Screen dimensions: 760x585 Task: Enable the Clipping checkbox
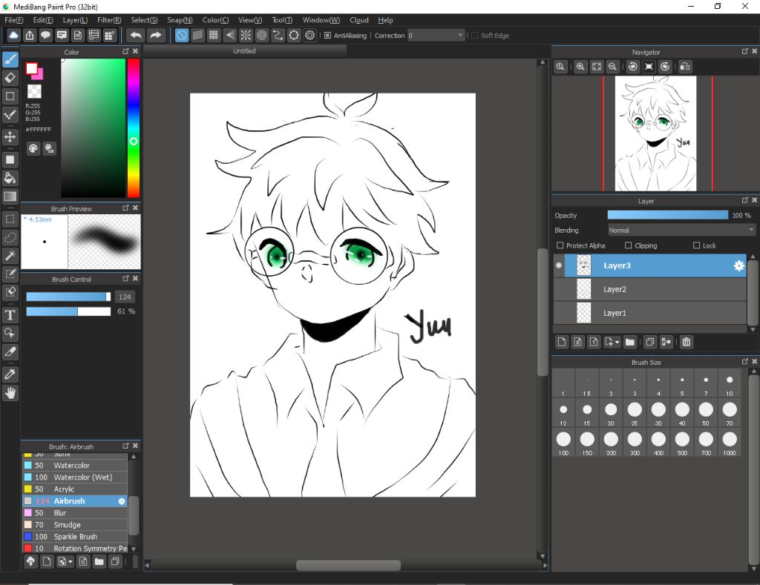tap(628, 245)
